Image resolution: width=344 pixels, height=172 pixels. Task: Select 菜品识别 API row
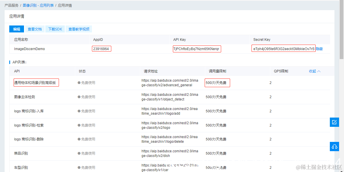tap(170, 153)
